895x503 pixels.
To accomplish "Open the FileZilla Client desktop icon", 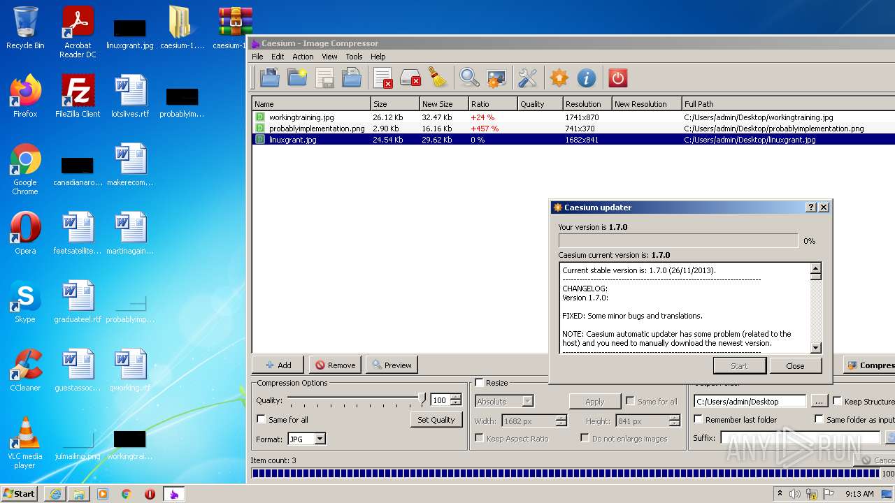I will (78, 96).
